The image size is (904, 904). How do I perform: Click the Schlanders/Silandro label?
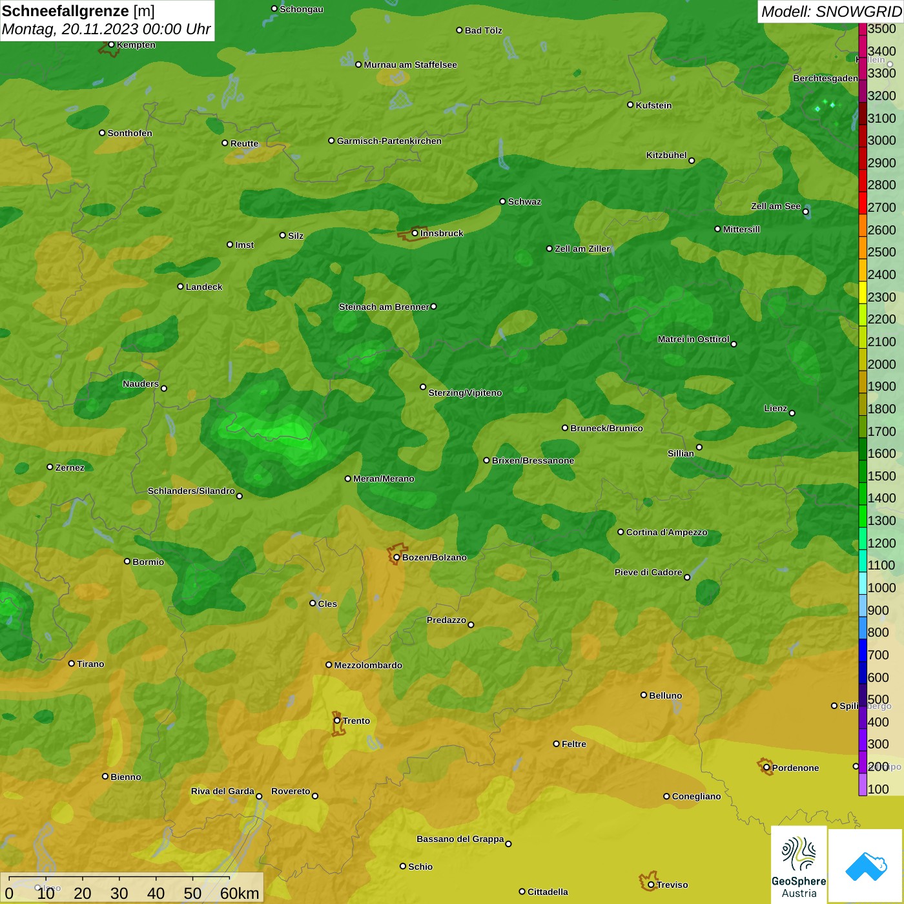[191, 491]
